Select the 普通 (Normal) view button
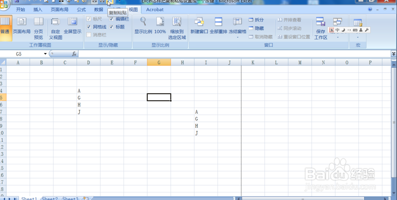Screen dimensions: 397x200 [5, 28]
